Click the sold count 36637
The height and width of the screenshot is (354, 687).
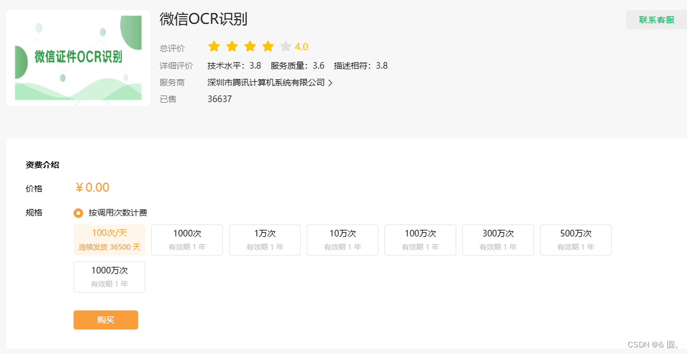(219, 99)
